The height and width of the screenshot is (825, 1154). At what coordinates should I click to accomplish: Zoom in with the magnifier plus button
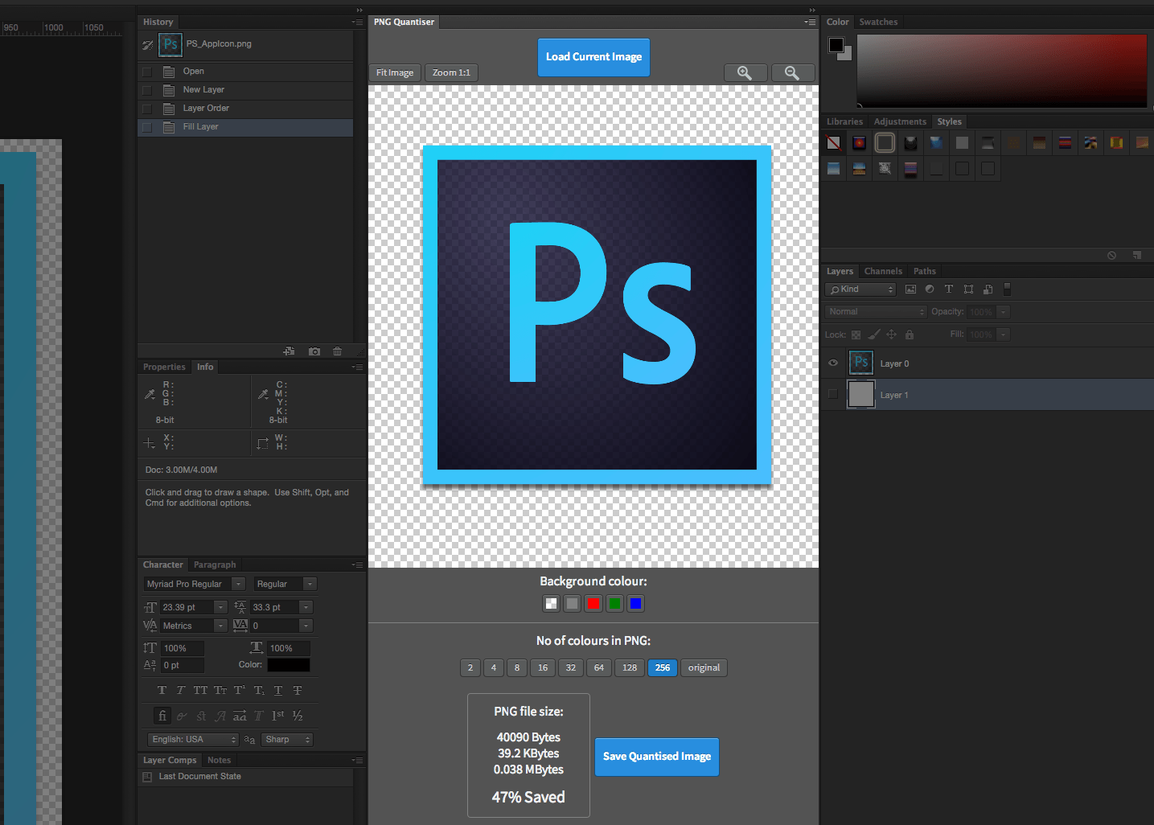pos(745,73)
